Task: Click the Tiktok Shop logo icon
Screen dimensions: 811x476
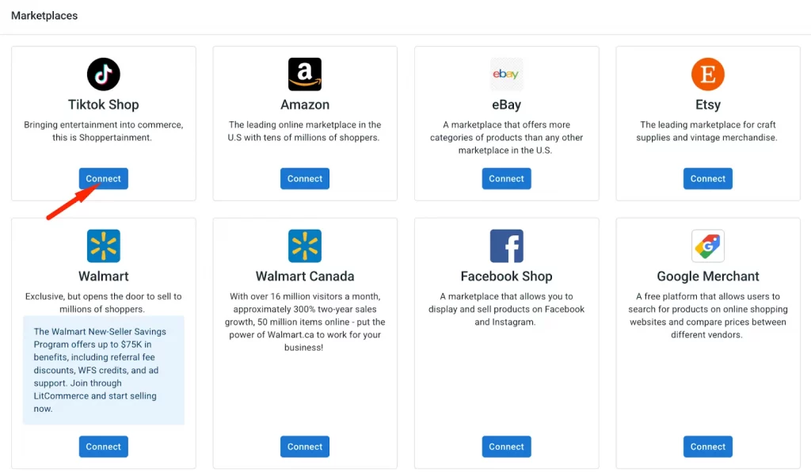Action: pos(103,74)
